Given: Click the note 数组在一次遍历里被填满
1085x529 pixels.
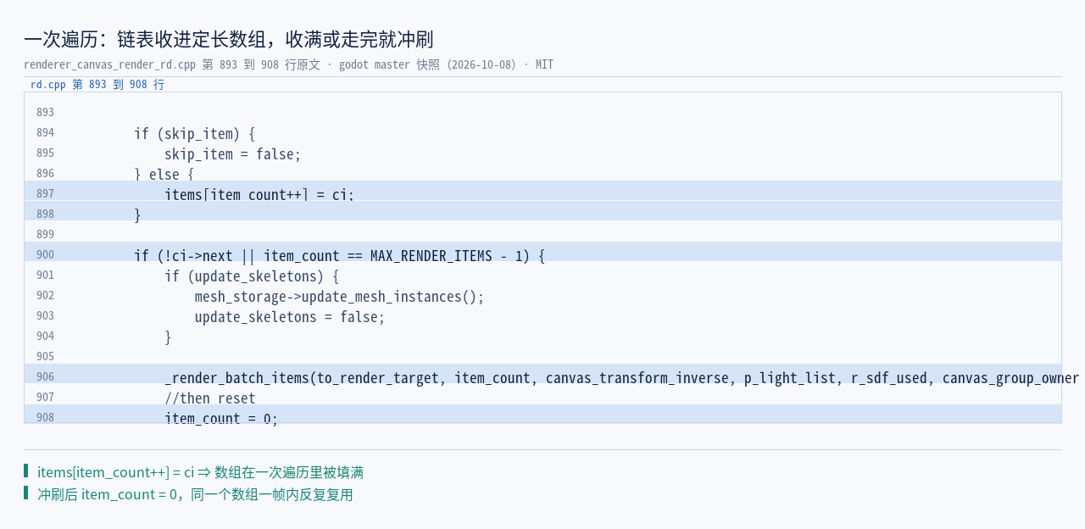Looking at the screenshot, I should [200, 472].
